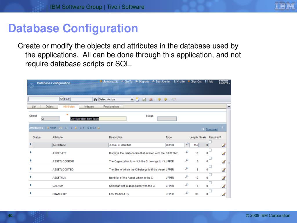Switch to the Indexes tab
The image size is (297, 223).
pos(89,107)
